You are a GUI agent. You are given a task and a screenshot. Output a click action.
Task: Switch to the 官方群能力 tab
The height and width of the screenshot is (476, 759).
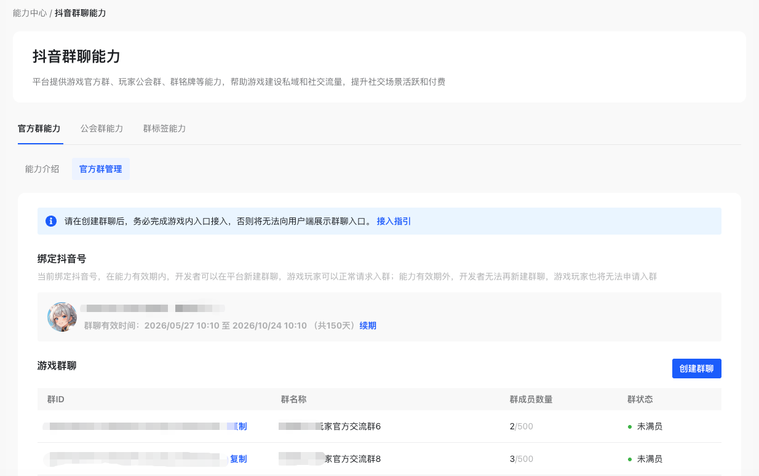pos(39,128)
